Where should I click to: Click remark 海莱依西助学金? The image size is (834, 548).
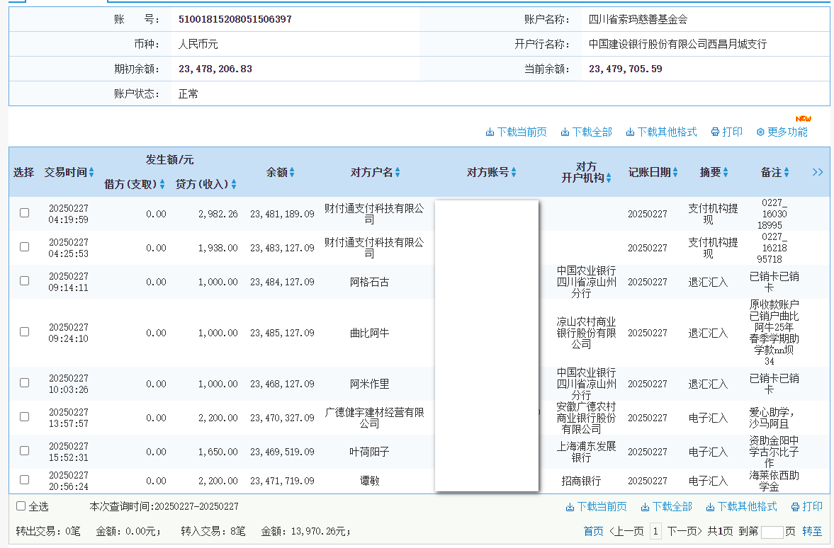pyautogui.click(x=774, y=481)
